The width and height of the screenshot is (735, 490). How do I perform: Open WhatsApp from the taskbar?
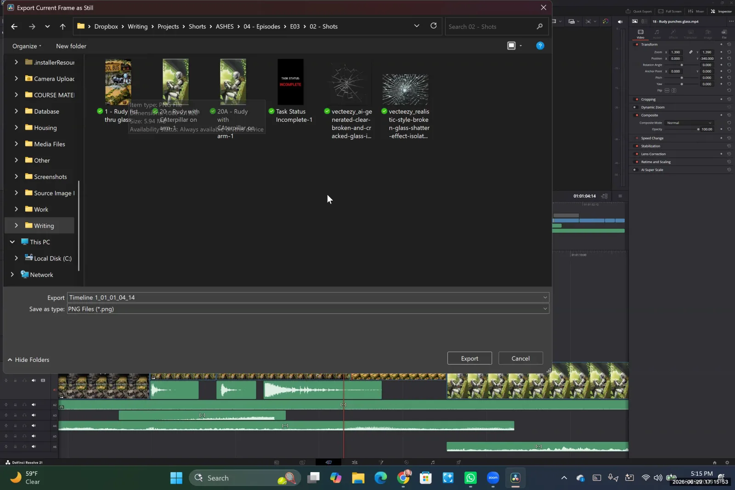(470, 478)
